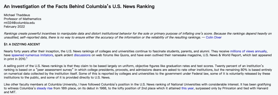Image resolution: width=278 pixels, height=95 pixels.
Task: Visit the 'discussions' hyperlink
Action: click(82, 55)
